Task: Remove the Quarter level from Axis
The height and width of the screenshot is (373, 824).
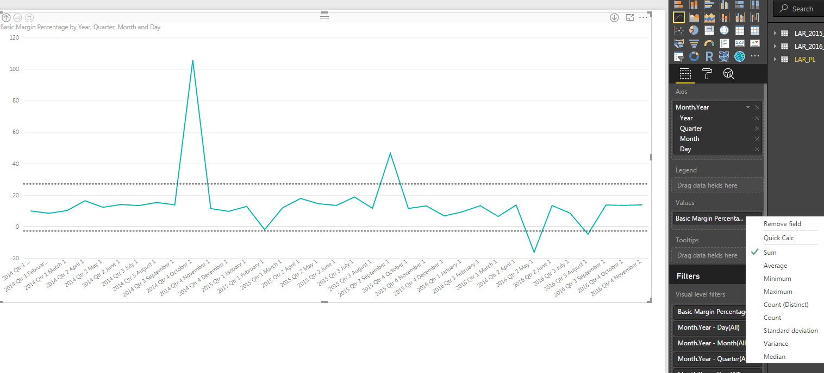Action: pos(757,128)
